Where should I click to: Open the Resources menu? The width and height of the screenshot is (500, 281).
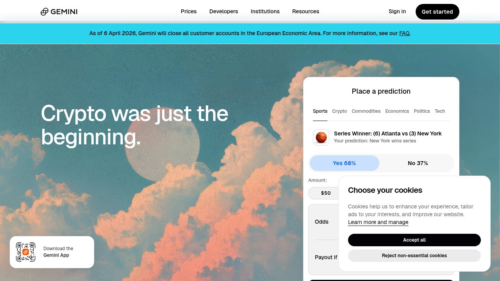coord(305,12)
